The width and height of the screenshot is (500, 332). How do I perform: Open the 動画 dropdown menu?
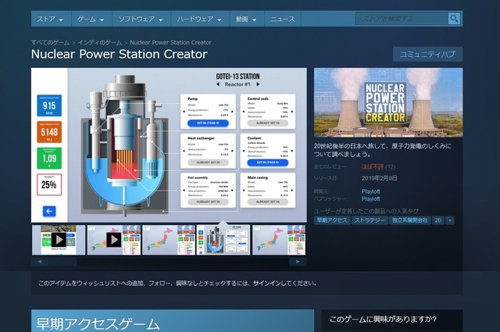246,19
